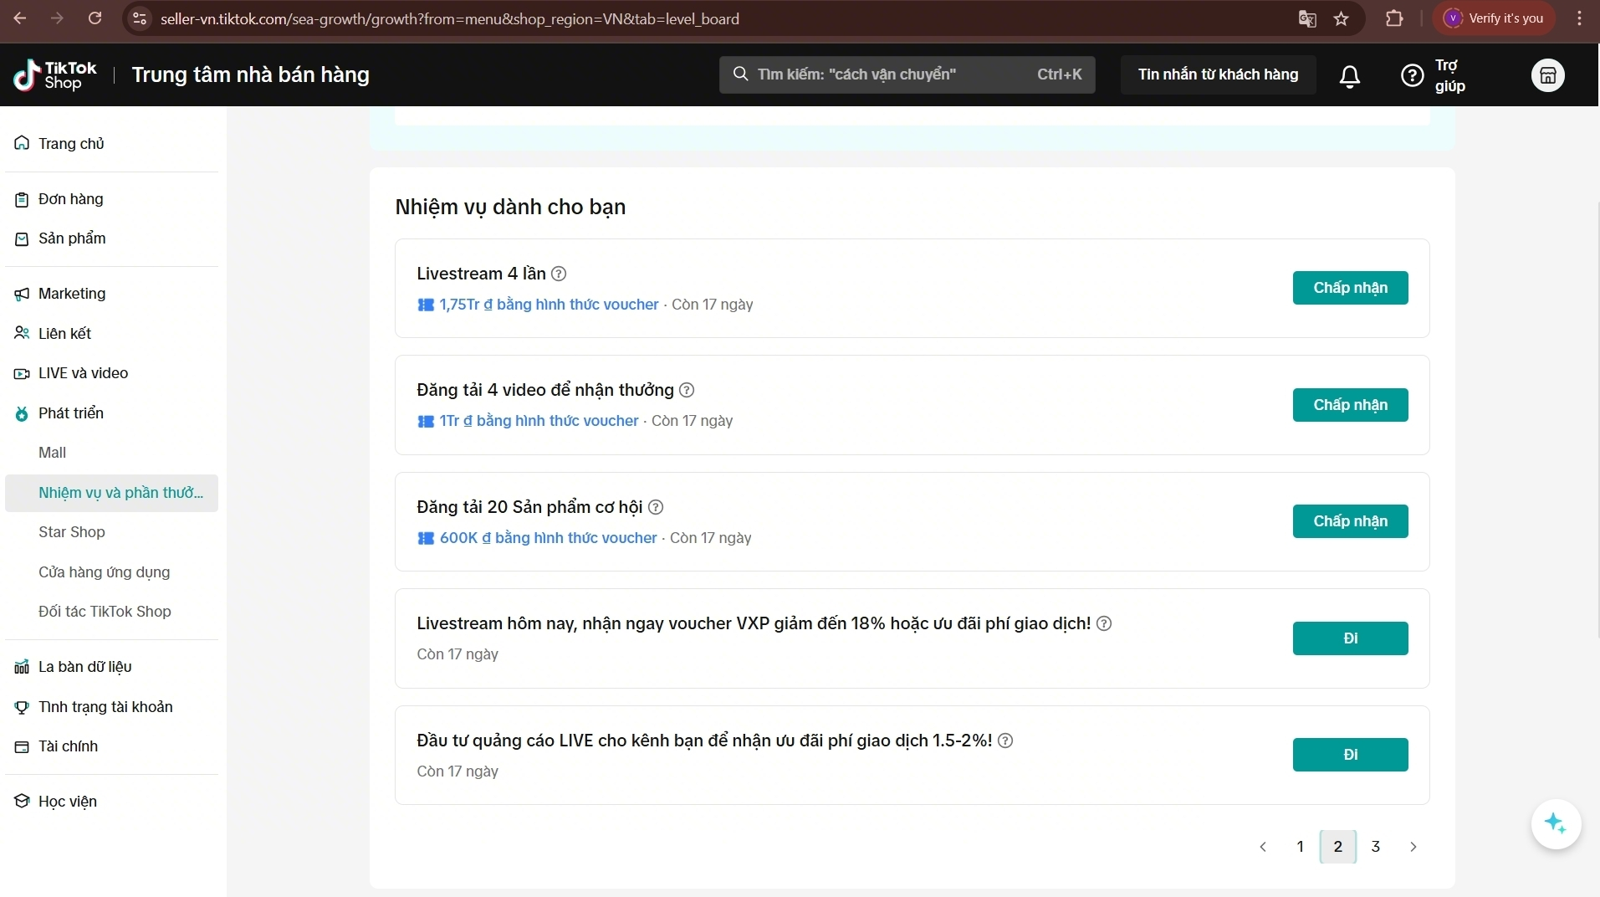
Task: Click Trợ giúp help label
Action: 1449,75
